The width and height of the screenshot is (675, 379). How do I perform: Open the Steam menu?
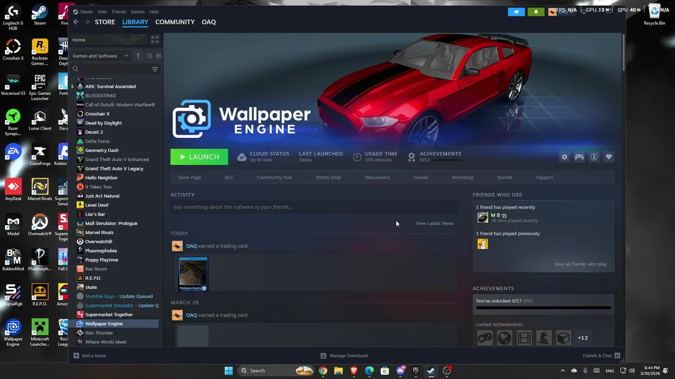tap(86, 12)
